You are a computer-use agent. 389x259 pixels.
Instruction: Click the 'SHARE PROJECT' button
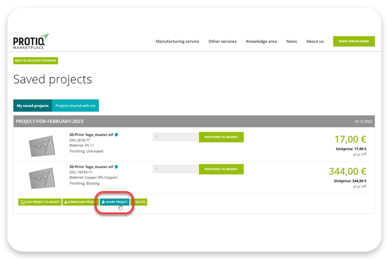click(115, 202)
